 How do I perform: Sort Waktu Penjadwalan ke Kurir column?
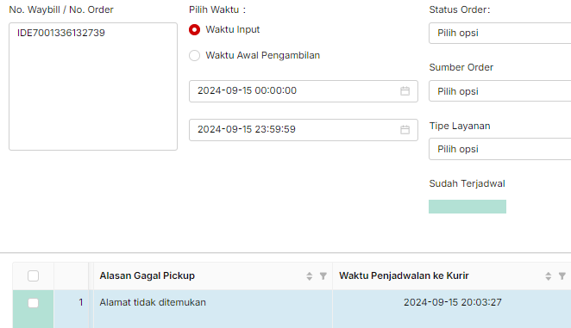coord(548,276)
